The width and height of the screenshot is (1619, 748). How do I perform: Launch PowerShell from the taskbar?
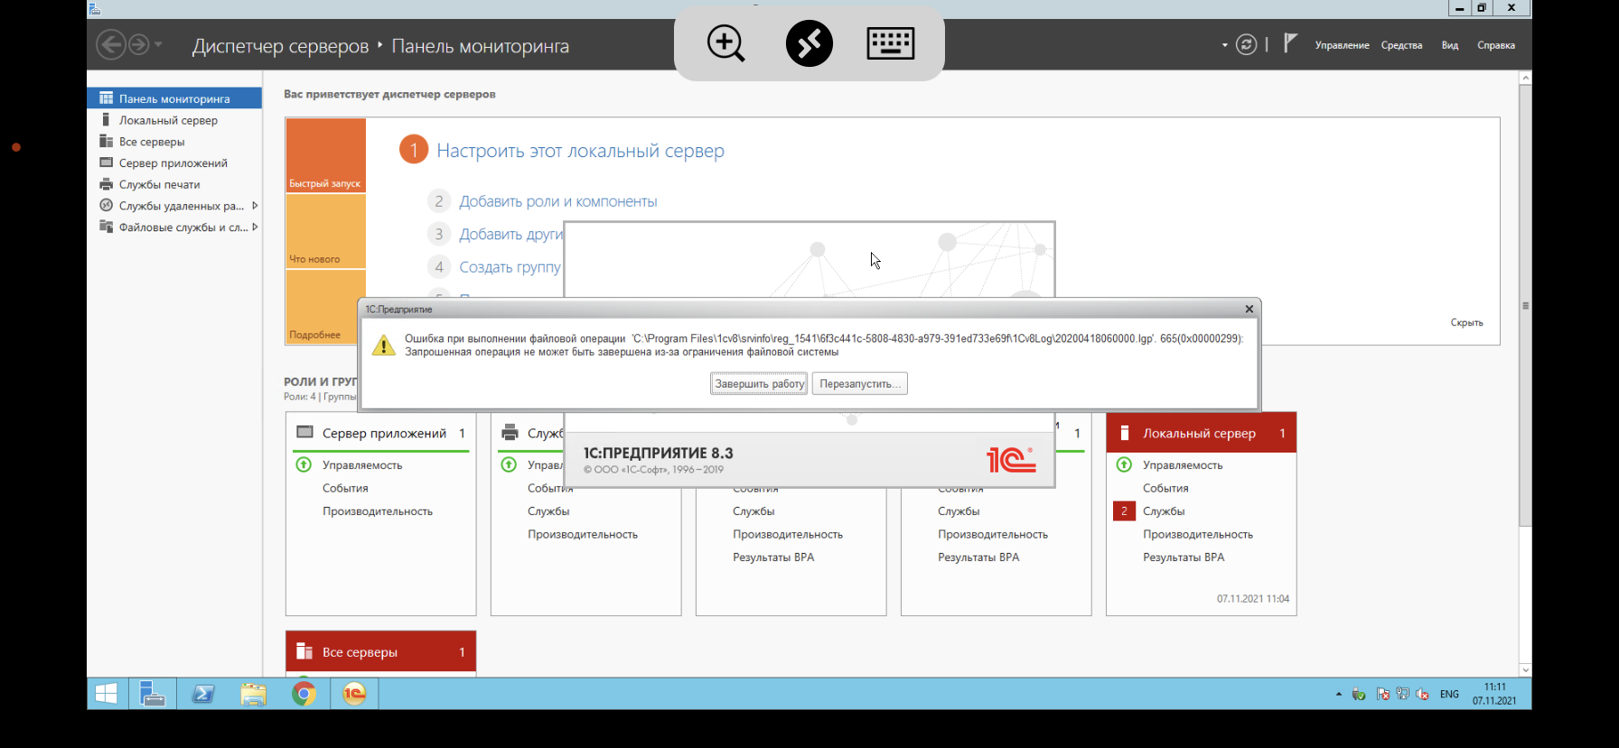203,694
